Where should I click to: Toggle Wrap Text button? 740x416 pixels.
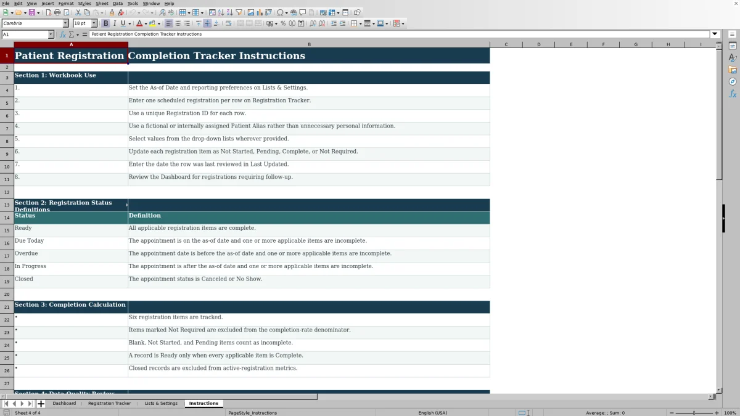(228, 23)
